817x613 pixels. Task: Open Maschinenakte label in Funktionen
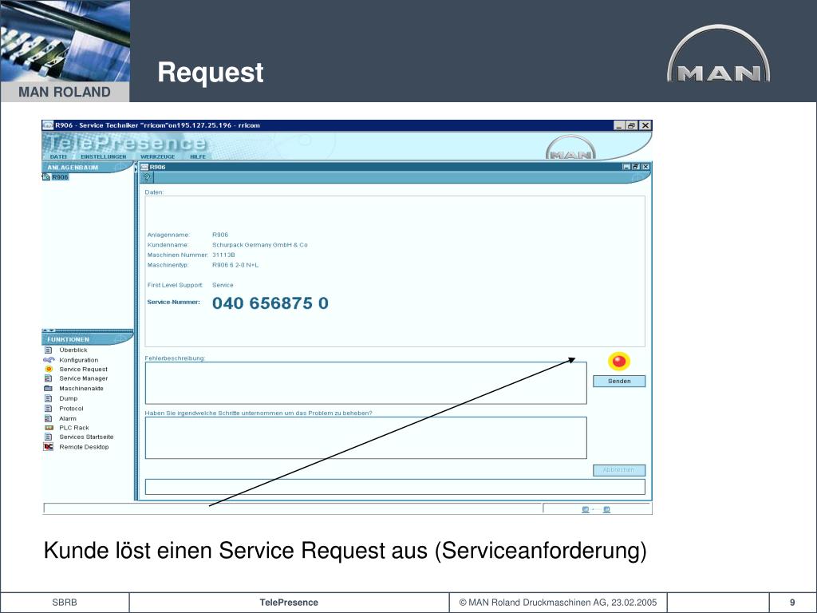pyautogui.click(x=81, y=389)
